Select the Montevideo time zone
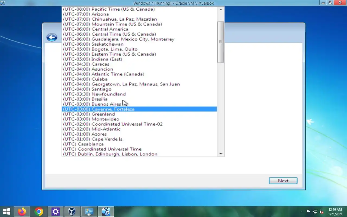 (x=139, y=119)
